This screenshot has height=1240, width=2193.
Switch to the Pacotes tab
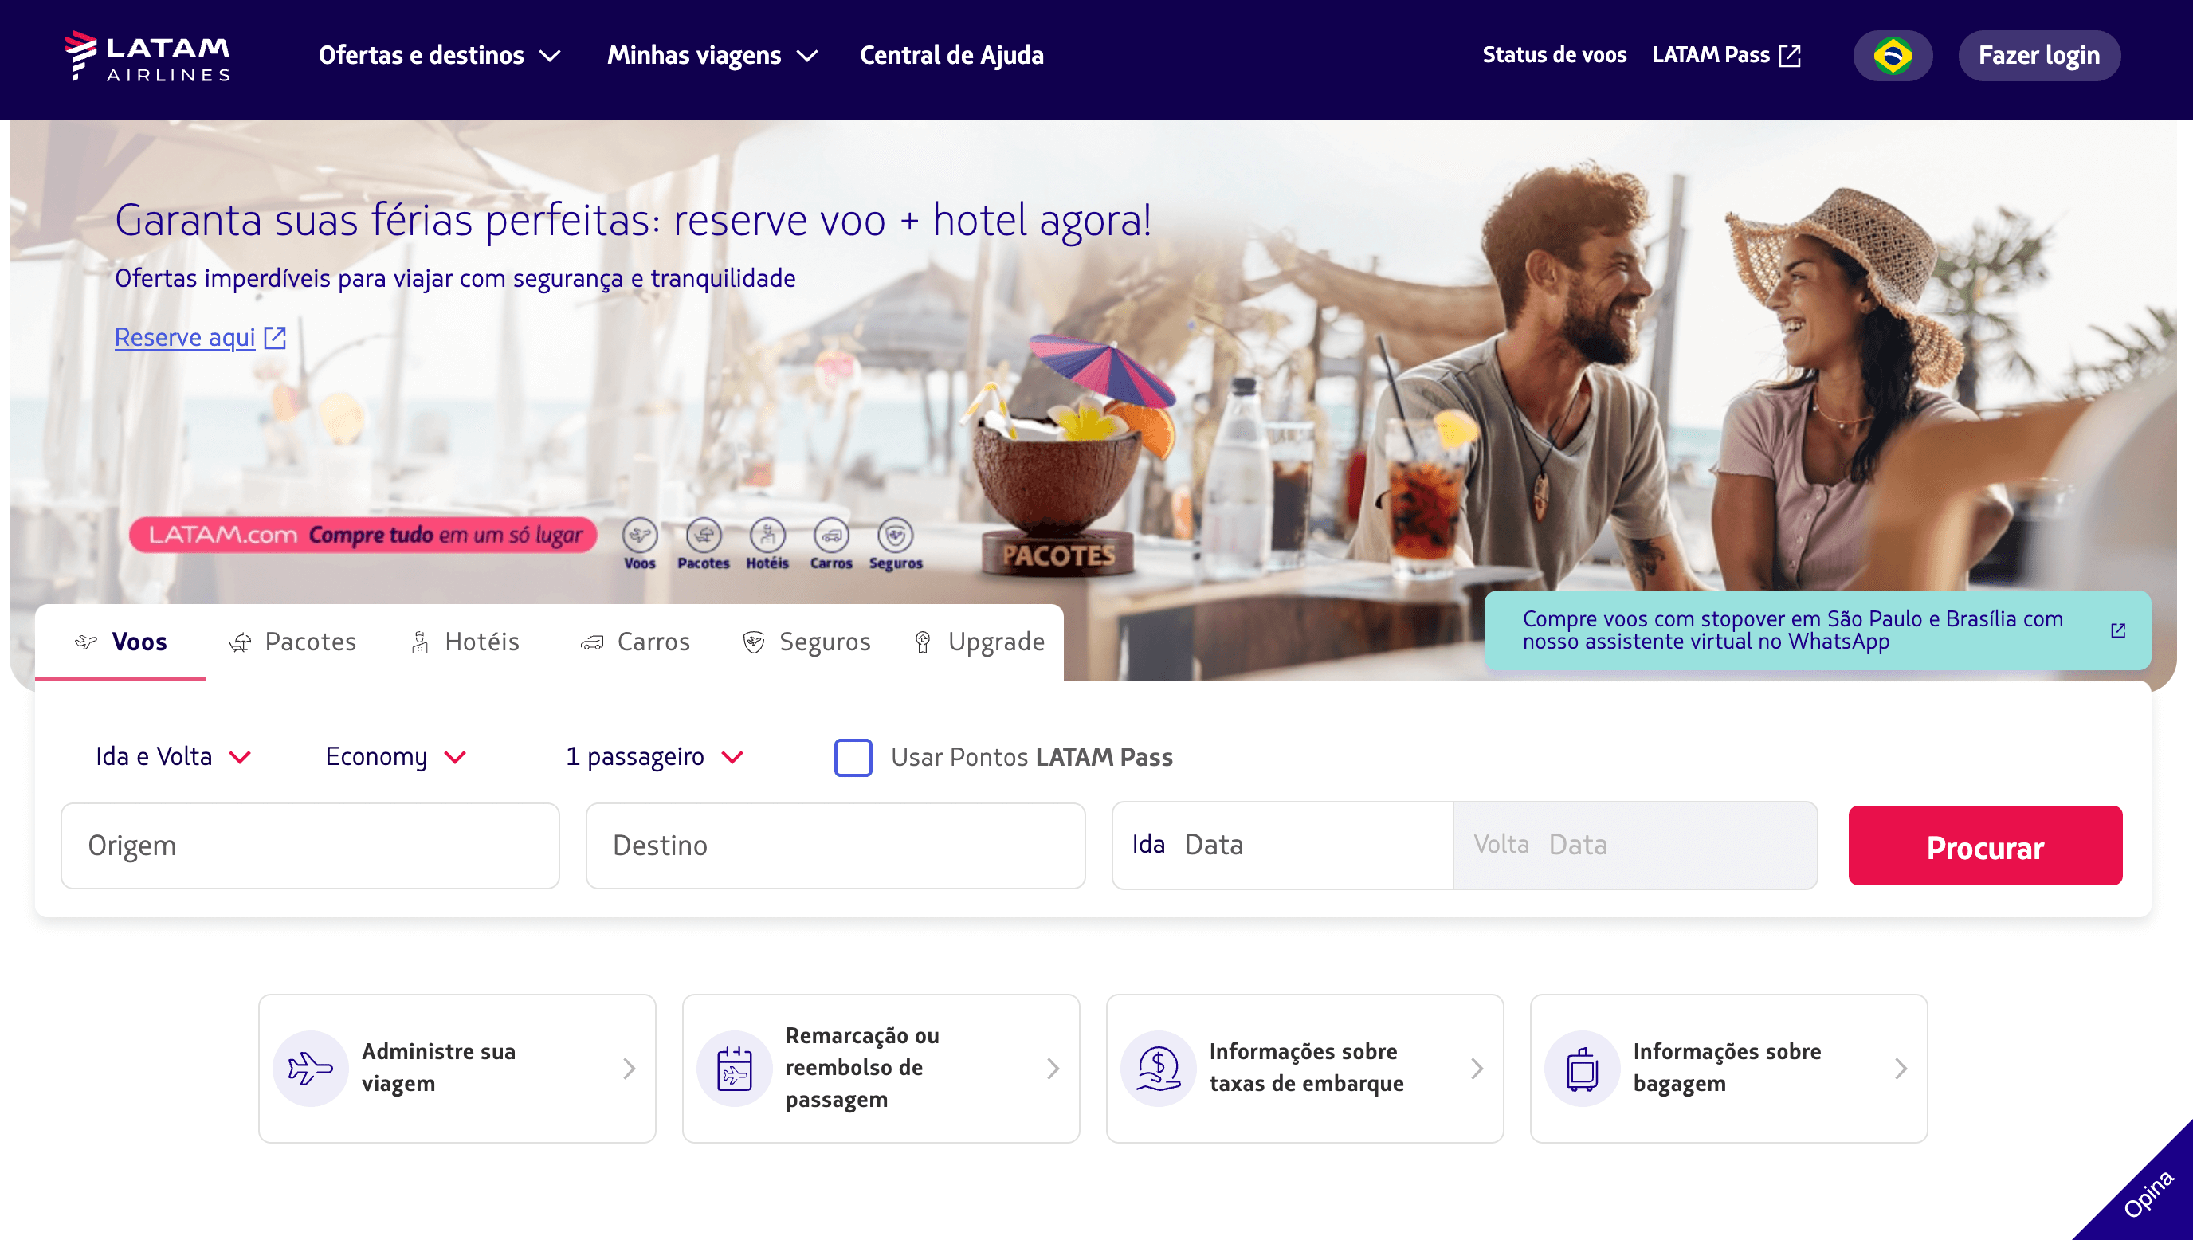tap(292, 642)
